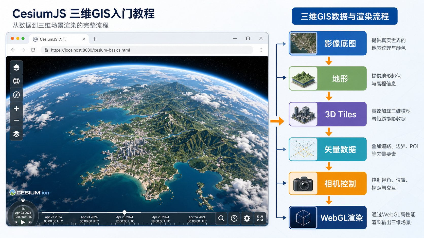Go forward in the browser

[x=23, y=50]
